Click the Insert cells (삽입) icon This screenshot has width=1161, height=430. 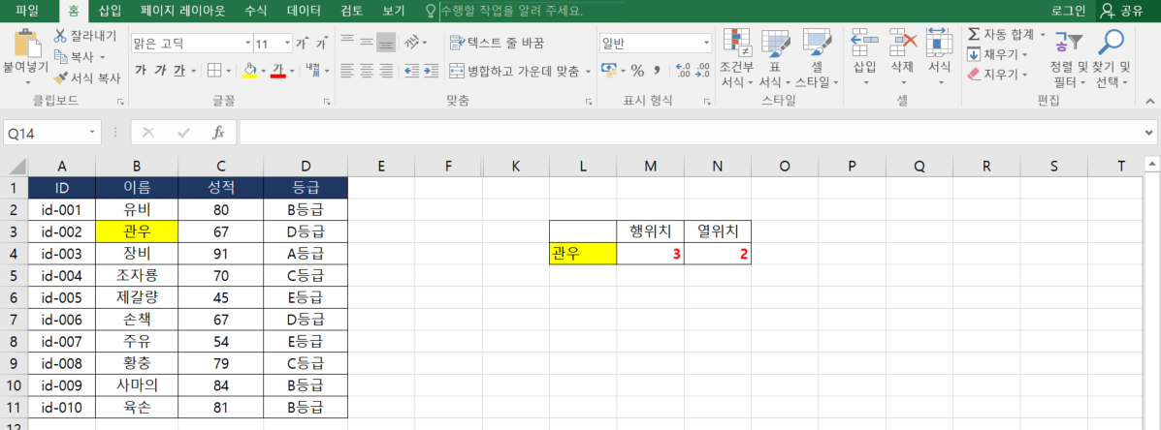click(x=864, y=43)
